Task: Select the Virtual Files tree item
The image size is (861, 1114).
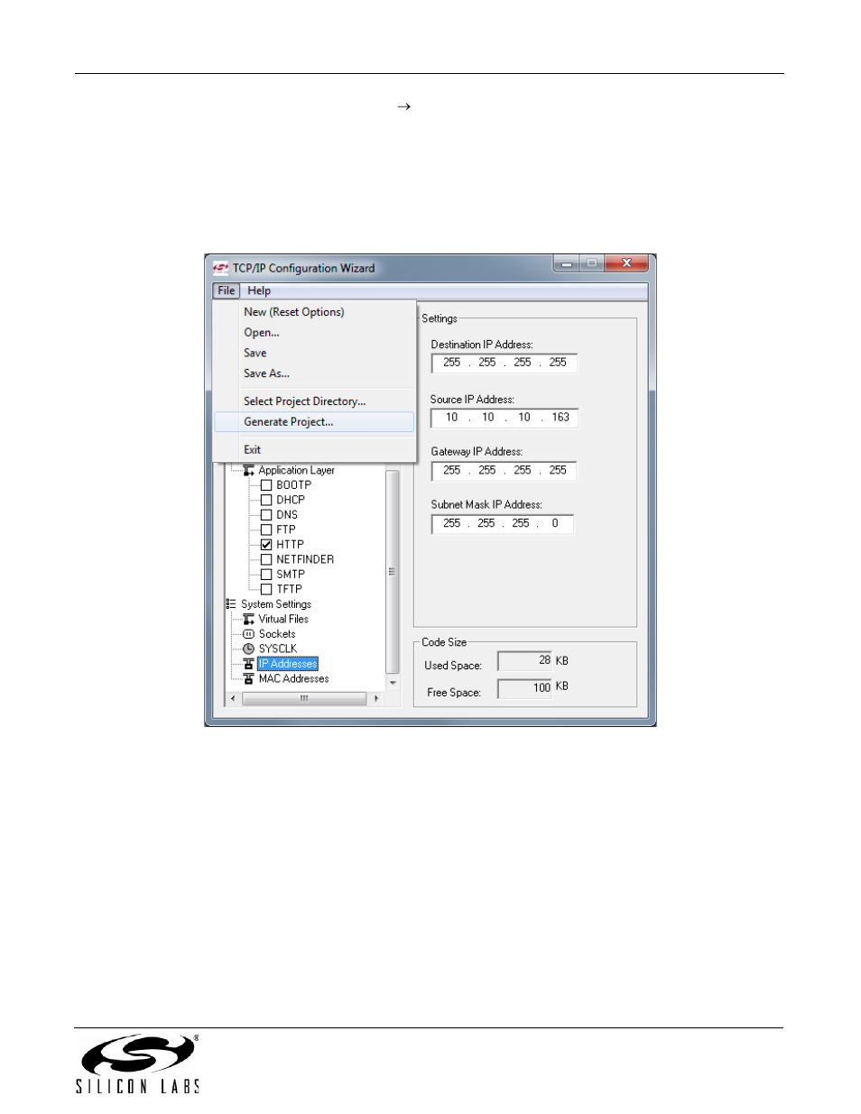Action: click(283, 620)
